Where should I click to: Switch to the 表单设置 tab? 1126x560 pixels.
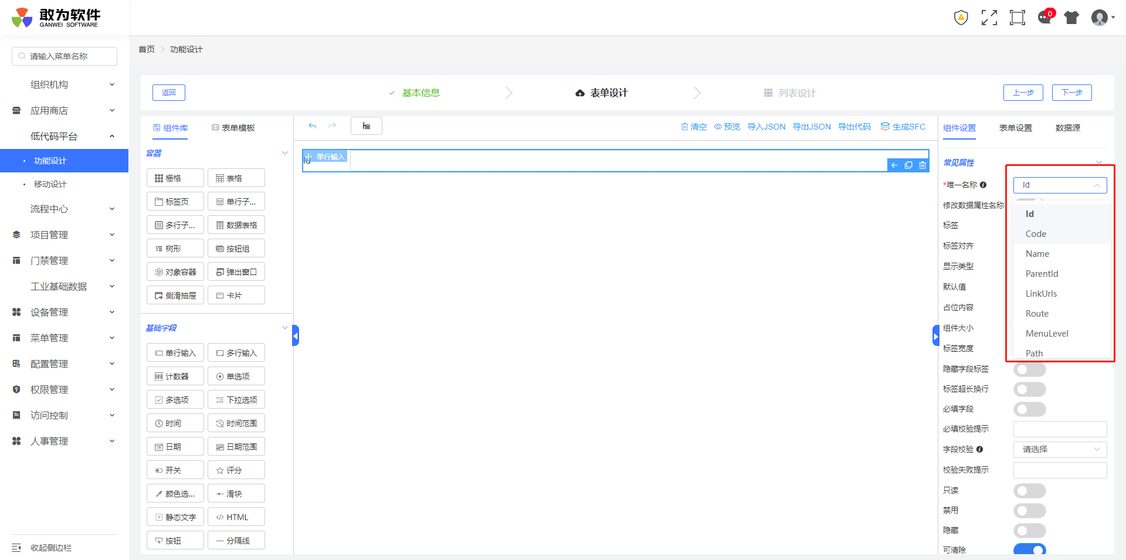point(1016,128)
